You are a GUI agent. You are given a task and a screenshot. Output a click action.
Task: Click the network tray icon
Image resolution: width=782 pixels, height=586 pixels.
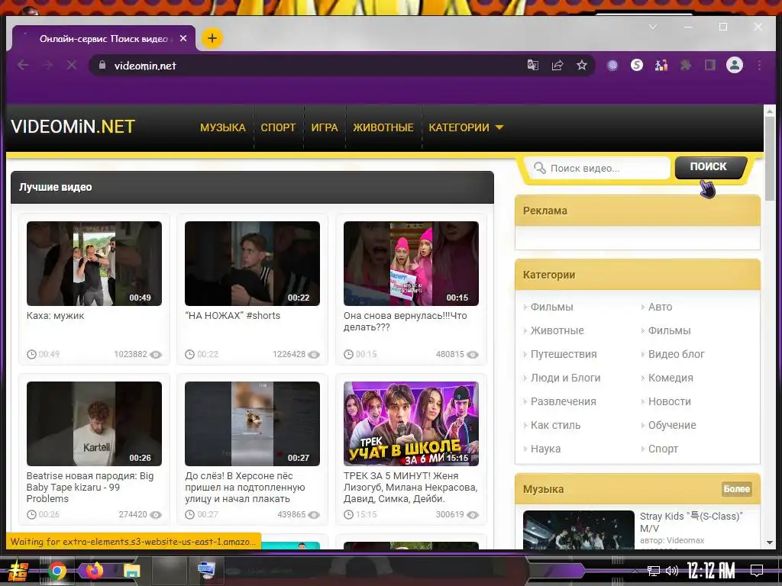[653, 571]
